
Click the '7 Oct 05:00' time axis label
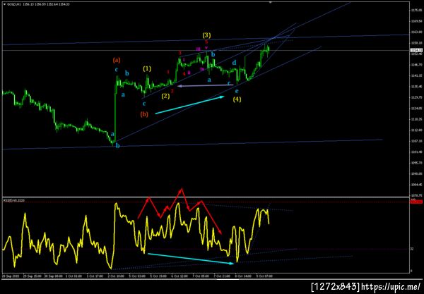point(201,276)
